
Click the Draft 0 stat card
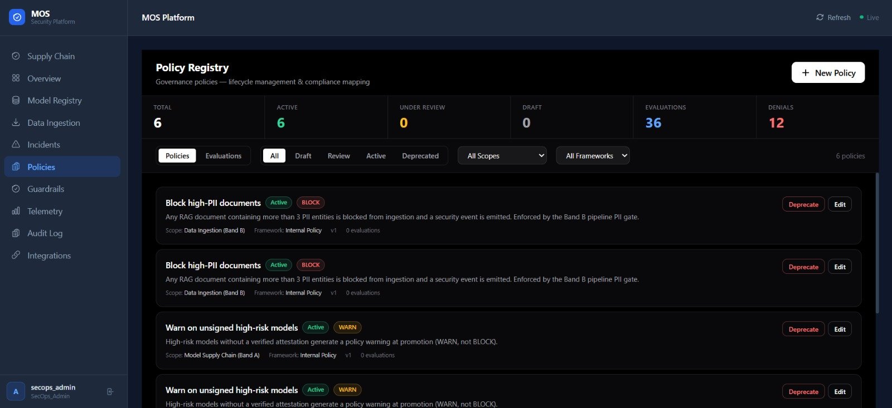point(572,117)
